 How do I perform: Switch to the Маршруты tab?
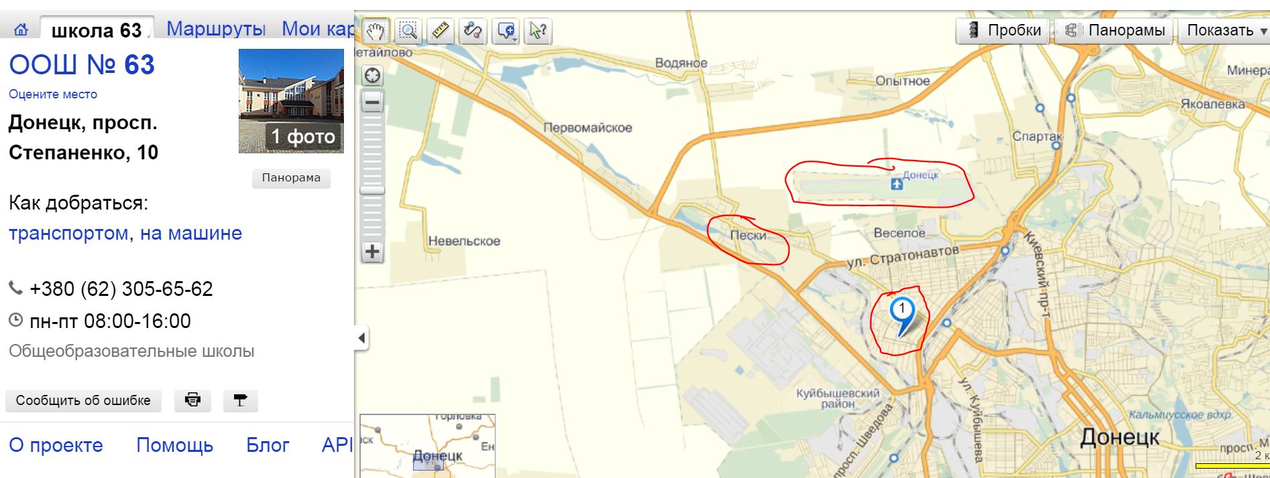(216, 29)
